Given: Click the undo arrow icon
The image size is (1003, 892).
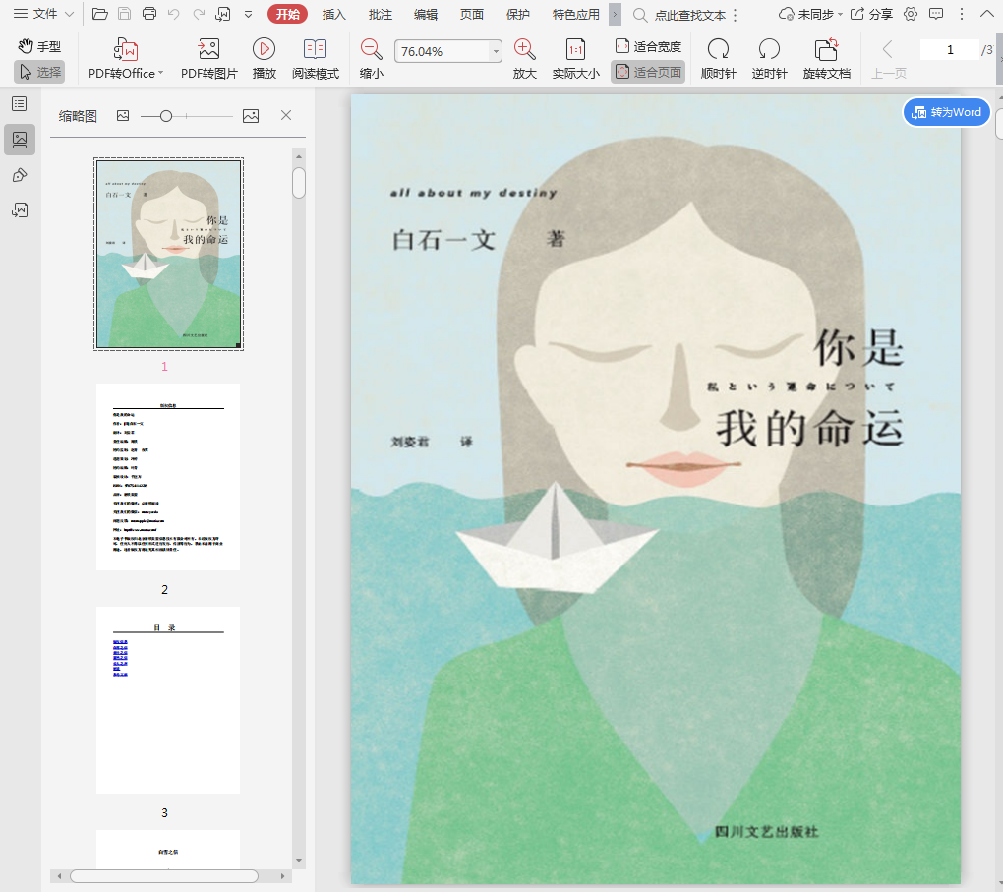Looking at the screenshot, I should (173, 14).
